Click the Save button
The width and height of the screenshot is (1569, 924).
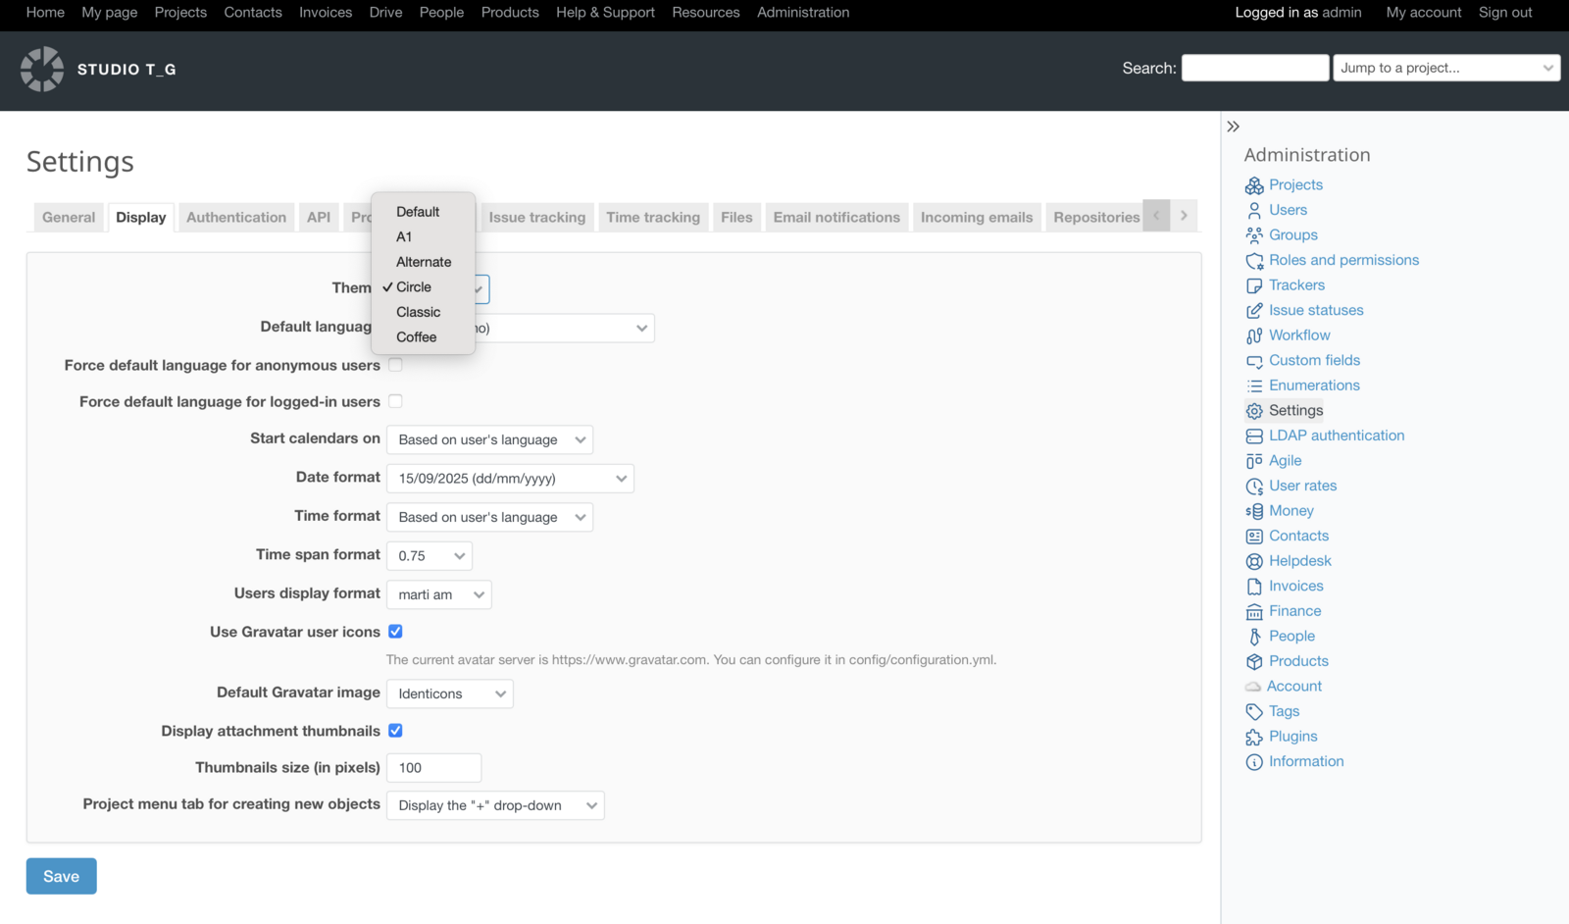tap(61, 876)
